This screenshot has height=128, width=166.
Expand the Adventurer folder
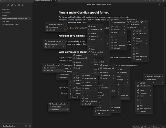click(6, 9)
